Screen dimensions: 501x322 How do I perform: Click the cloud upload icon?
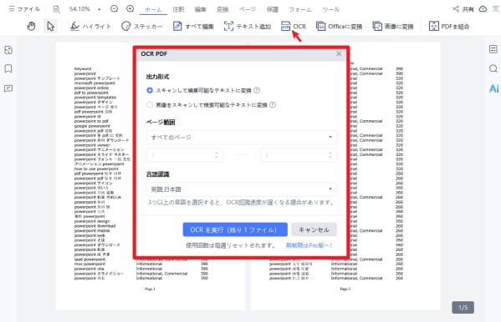[x=483, y=9]
